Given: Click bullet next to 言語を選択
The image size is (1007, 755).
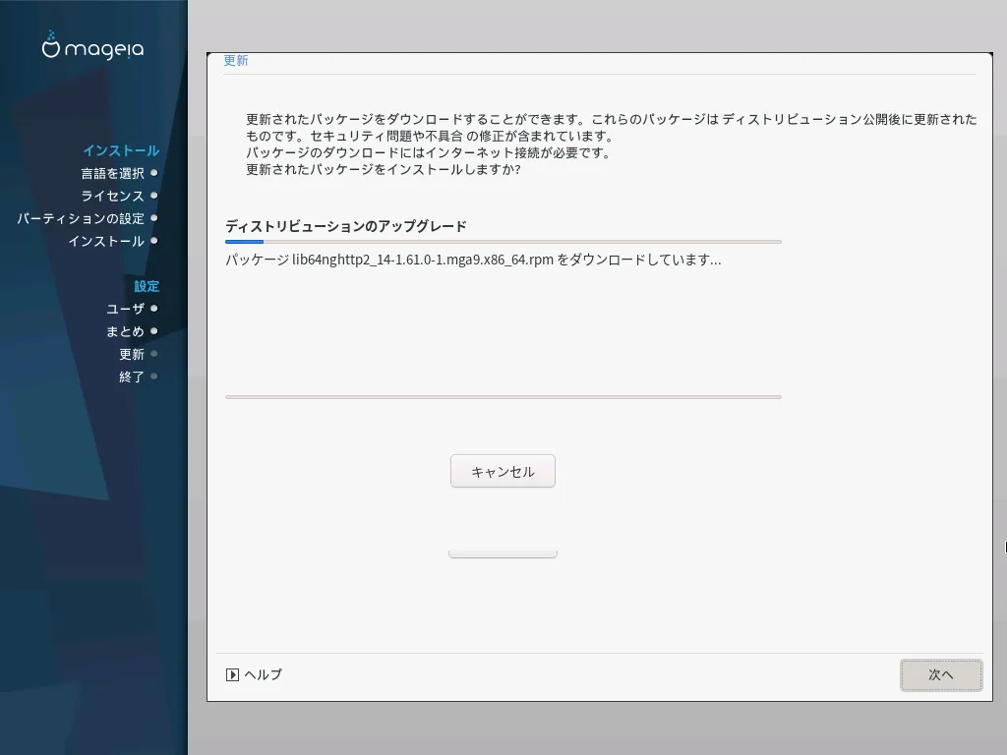Looking at the screenshot, I should click(x=154, y=173).
